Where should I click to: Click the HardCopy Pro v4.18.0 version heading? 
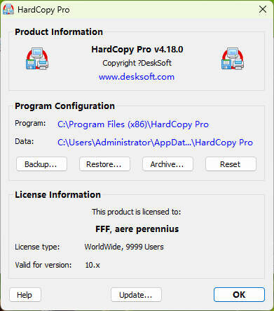pos(137,50)
